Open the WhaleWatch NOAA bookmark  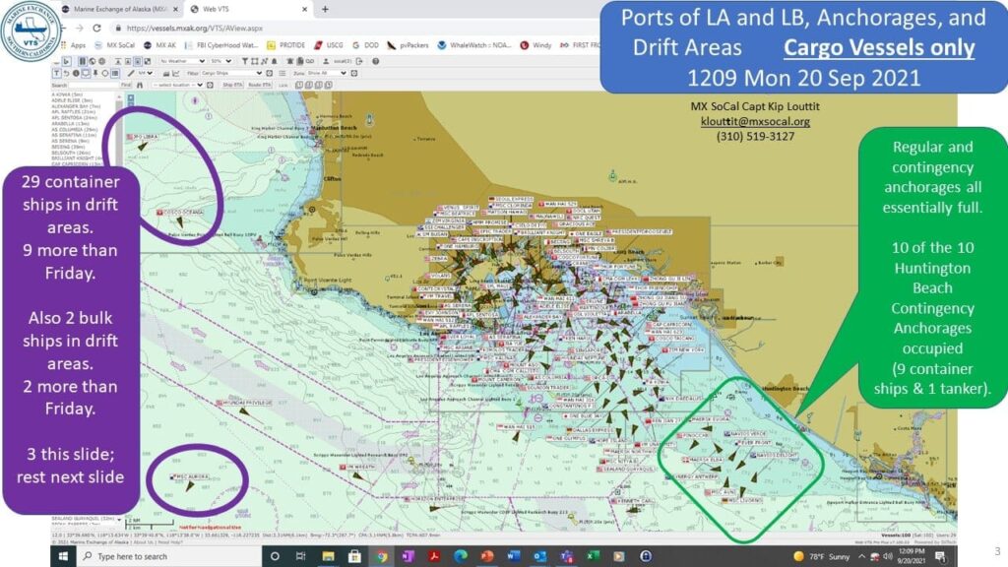pyautogui.click(x=474, y=45)
